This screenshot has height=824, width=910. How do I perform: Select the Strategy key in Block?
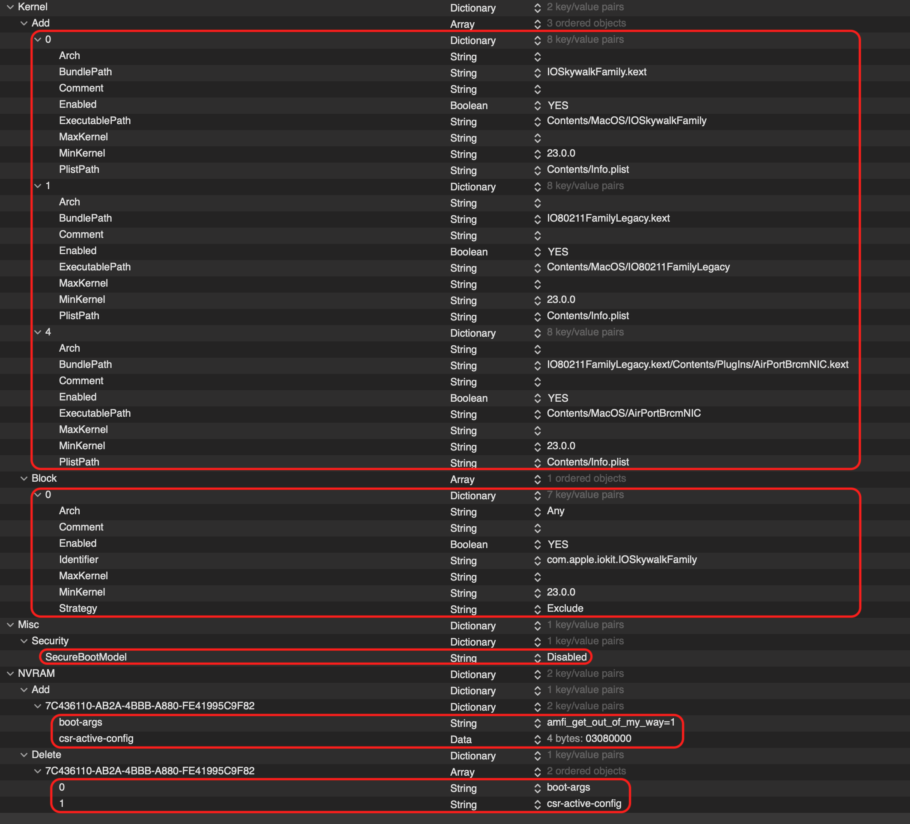click(x=78, y=609)
